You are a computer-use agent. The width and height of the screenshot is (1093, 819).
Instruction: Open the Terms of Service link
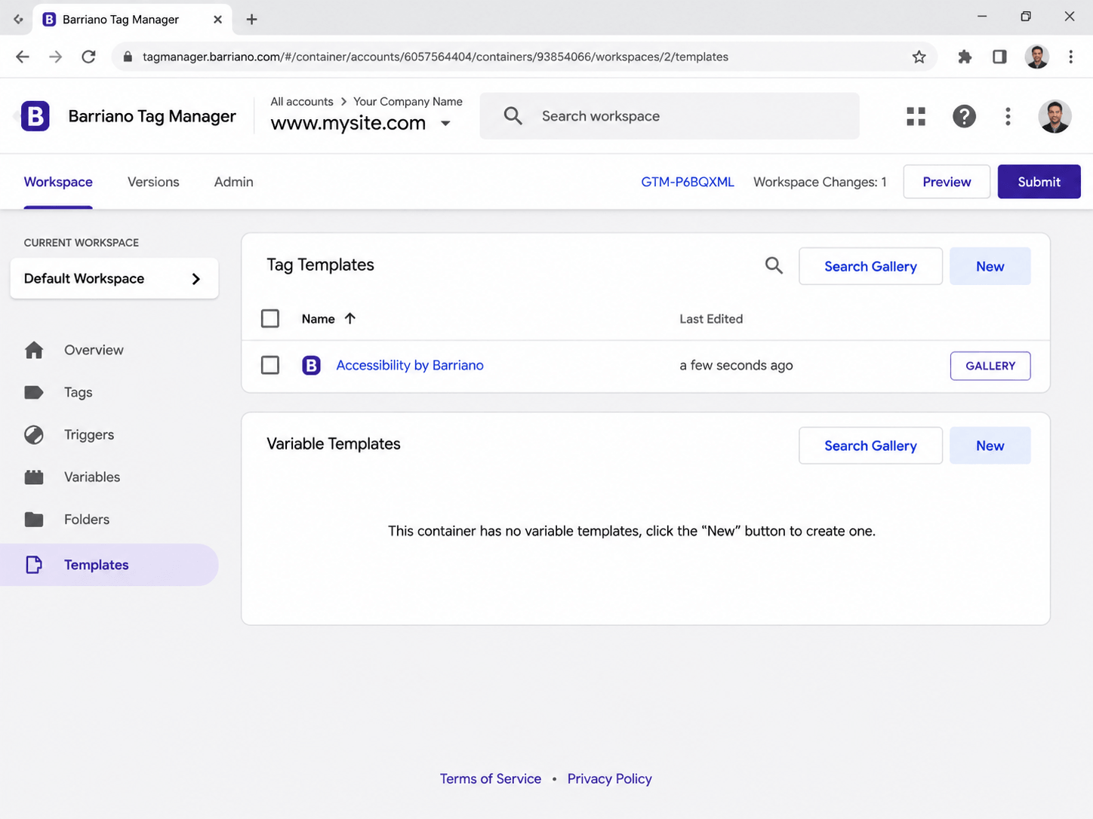click(491, 778)
